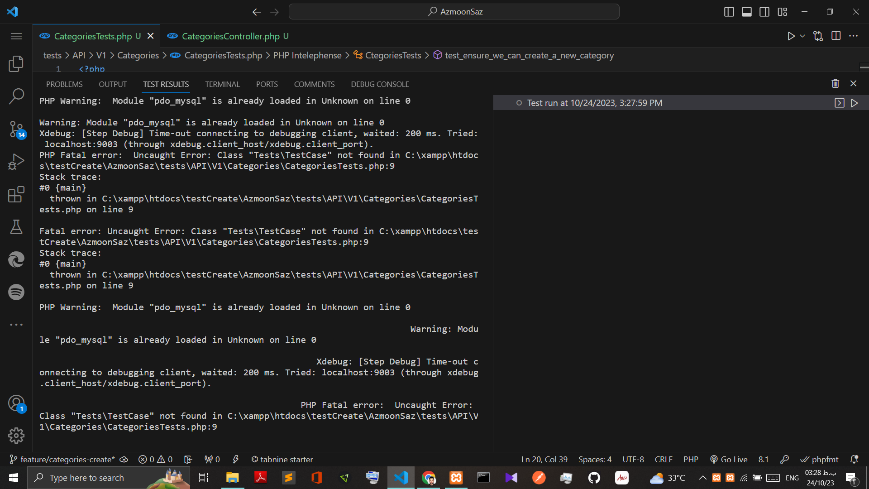
Task: Select the Test run at 10/24/2023 entry
Action: point(681,103)
